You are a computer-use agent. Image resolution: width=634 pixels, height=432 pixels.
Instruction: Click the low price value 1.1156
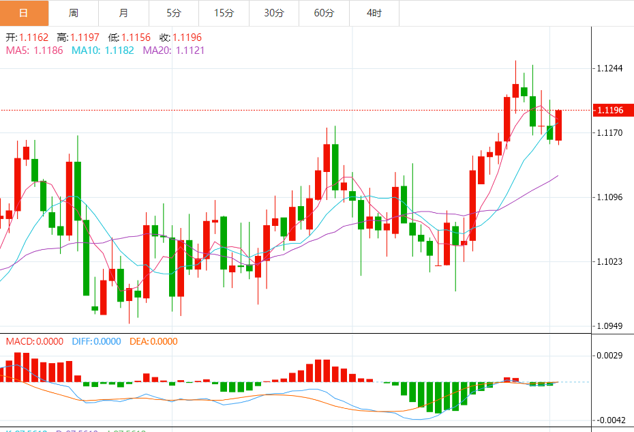click(136, 38)
